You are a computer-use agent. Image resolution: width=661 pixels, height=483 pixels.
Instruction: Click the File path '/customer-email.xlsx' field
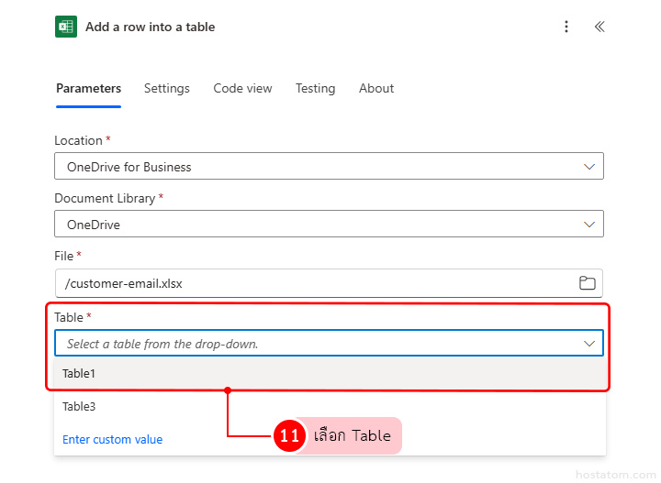coord(312,283)
